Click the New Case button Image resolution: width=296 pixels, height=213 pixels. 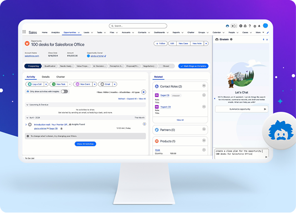coord(183,44)
